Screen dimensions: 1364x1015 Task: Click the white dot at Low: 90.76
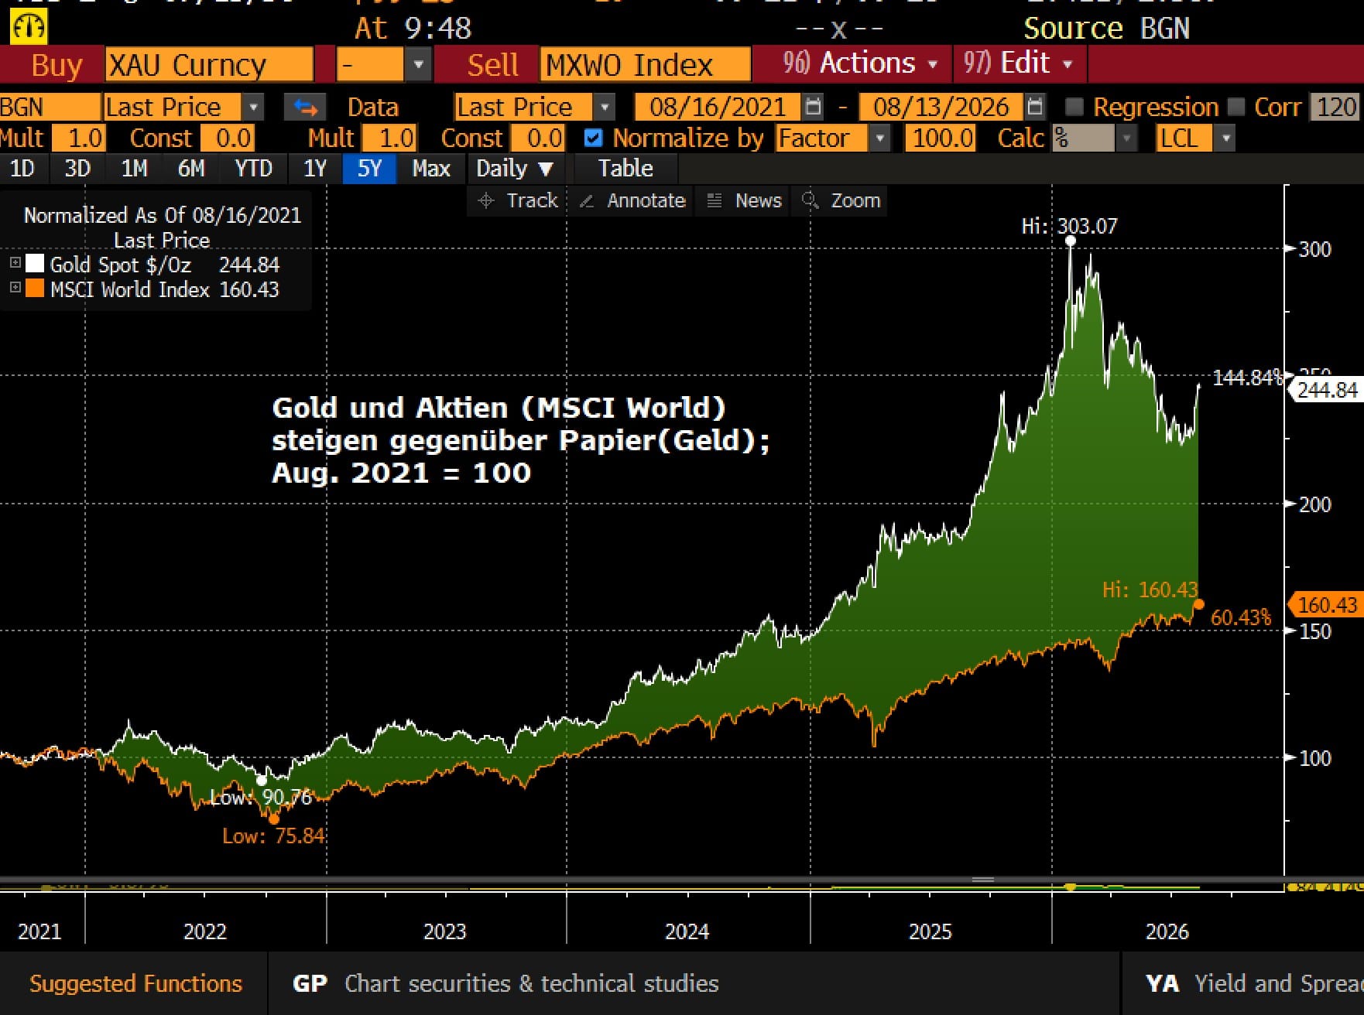[x=262, y=781]
